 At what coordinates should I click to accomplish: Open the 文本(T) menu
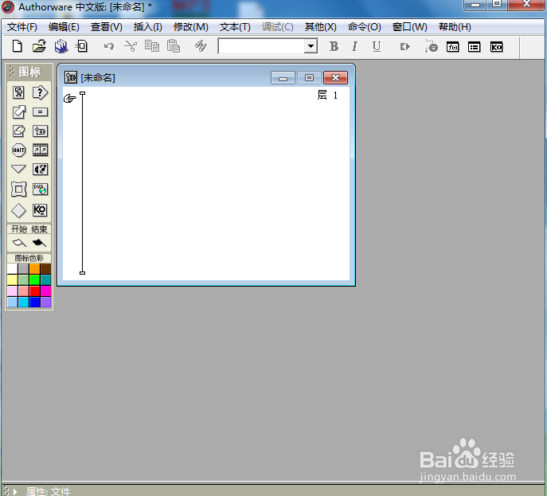[235, 27]
